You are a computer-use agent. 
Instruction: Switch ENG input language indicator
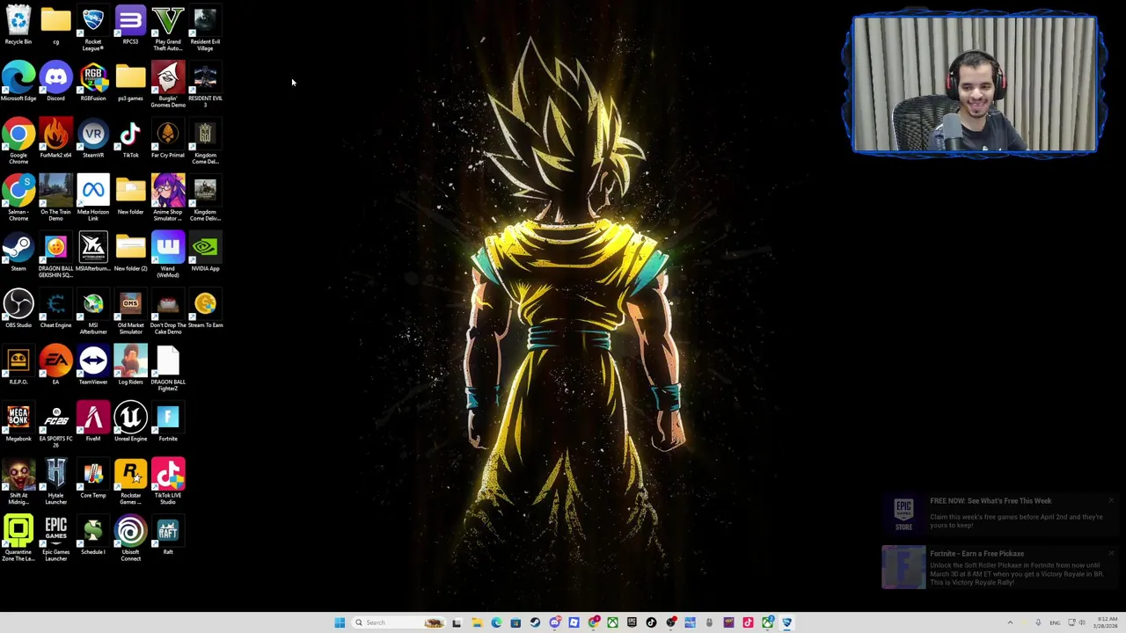pos(1055,622)
